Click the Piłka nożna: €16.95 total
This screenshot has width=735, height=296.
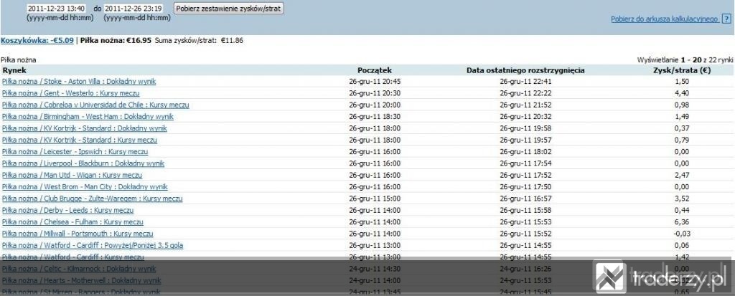116,40
